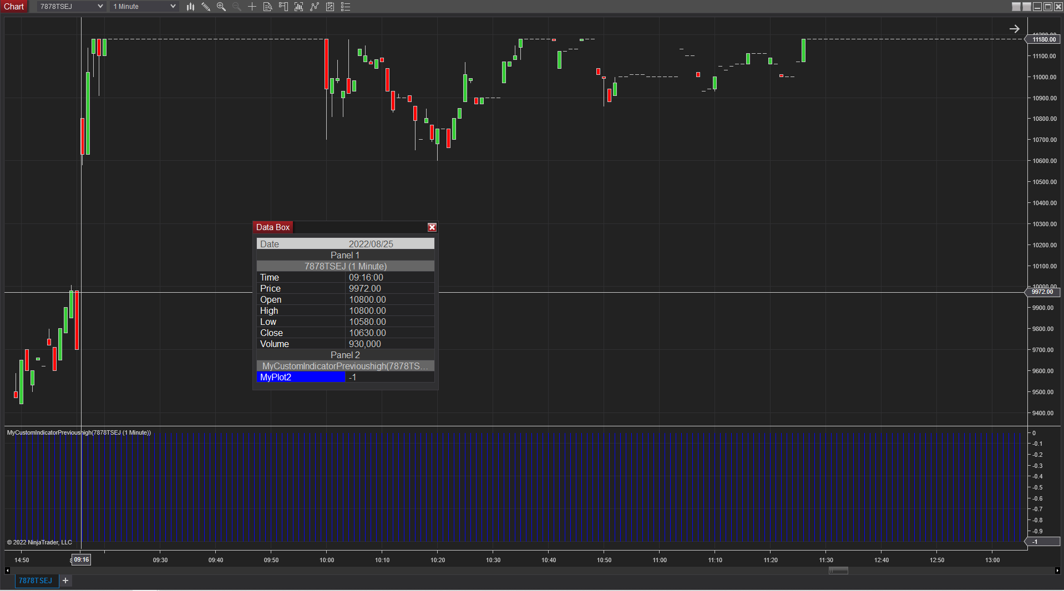This screenshot has height=591, width=1064.
Task: Close the Data Box panel
Action: [x=432, y=227]
